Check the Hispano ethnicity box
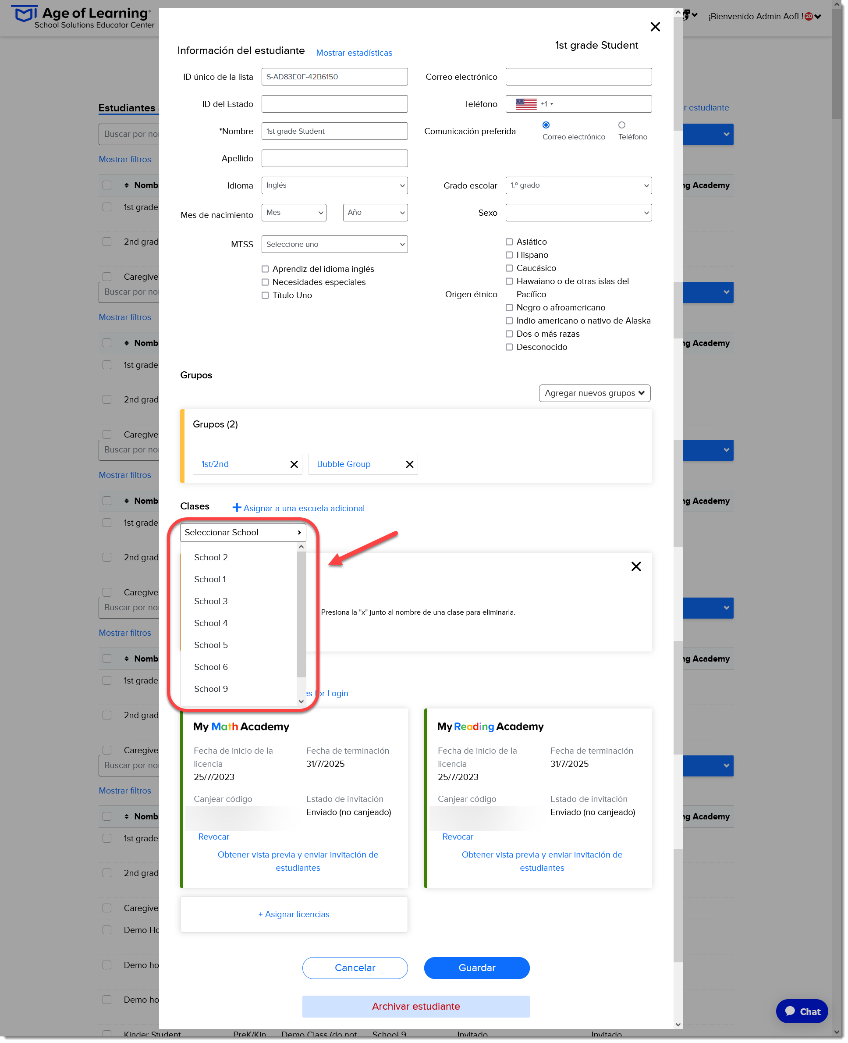848x1043 pixels. (x=509, y=255)
